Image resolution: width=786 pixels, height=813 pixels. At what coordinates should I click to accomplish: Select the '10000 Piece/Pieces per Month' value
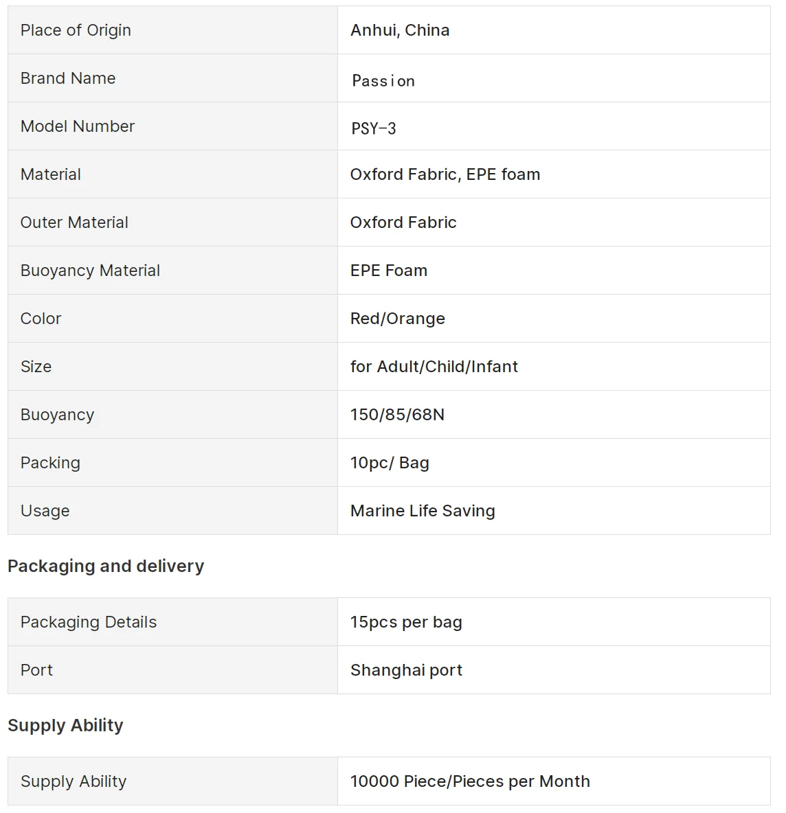click(x=470, y=781)
